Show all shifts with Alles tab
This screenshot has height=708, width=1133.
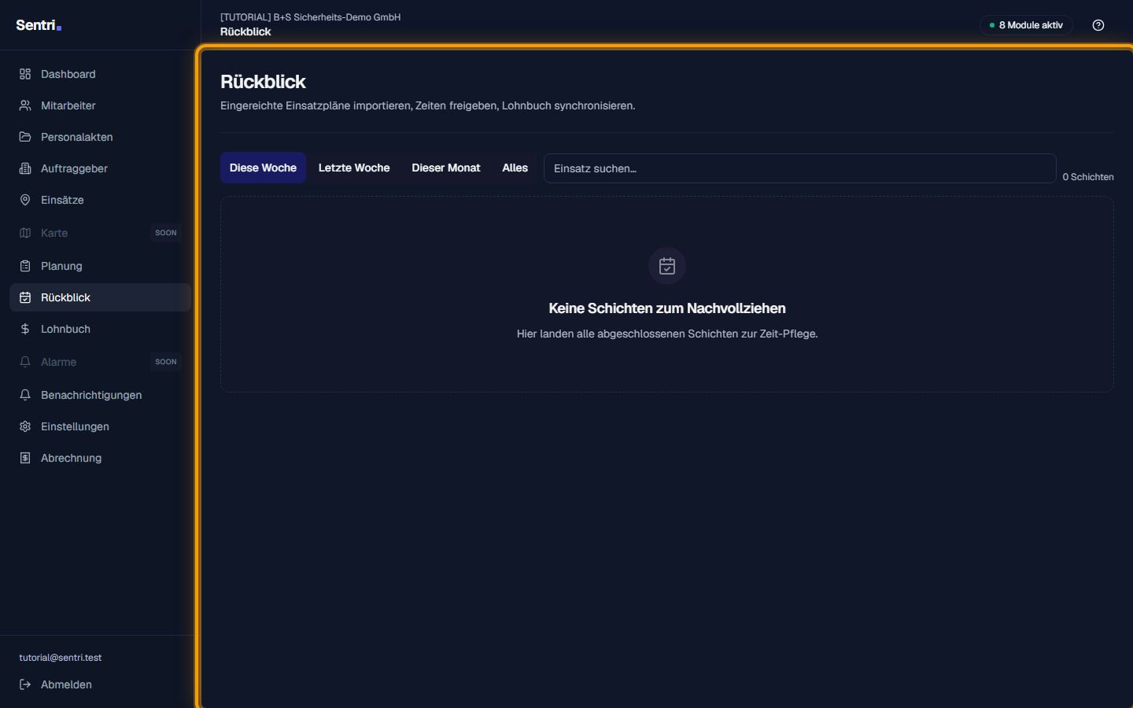point(515,168)
